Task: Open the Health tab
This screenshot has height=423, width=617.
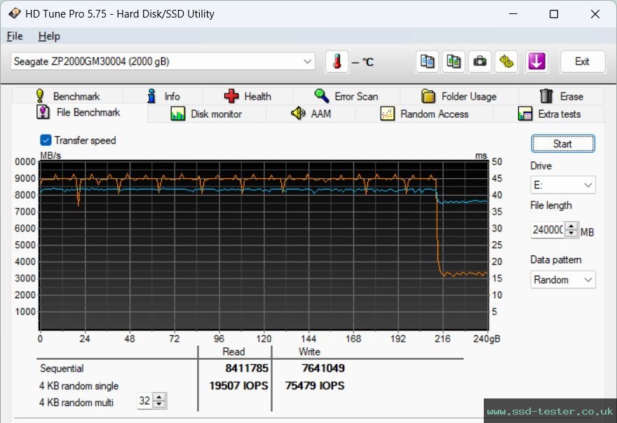Action: click(248, 96)
